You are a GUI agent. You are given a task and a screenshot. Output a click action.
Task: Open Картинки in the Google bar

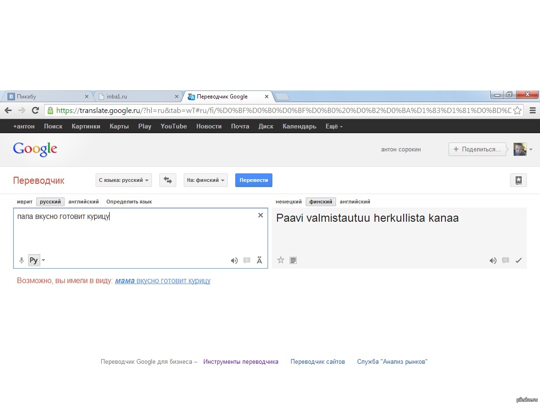click(x=86, y=127)
